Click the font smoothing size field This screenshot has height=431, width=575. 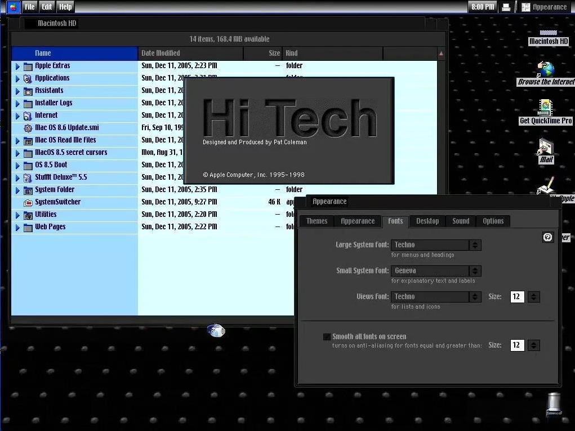[517, 345]
